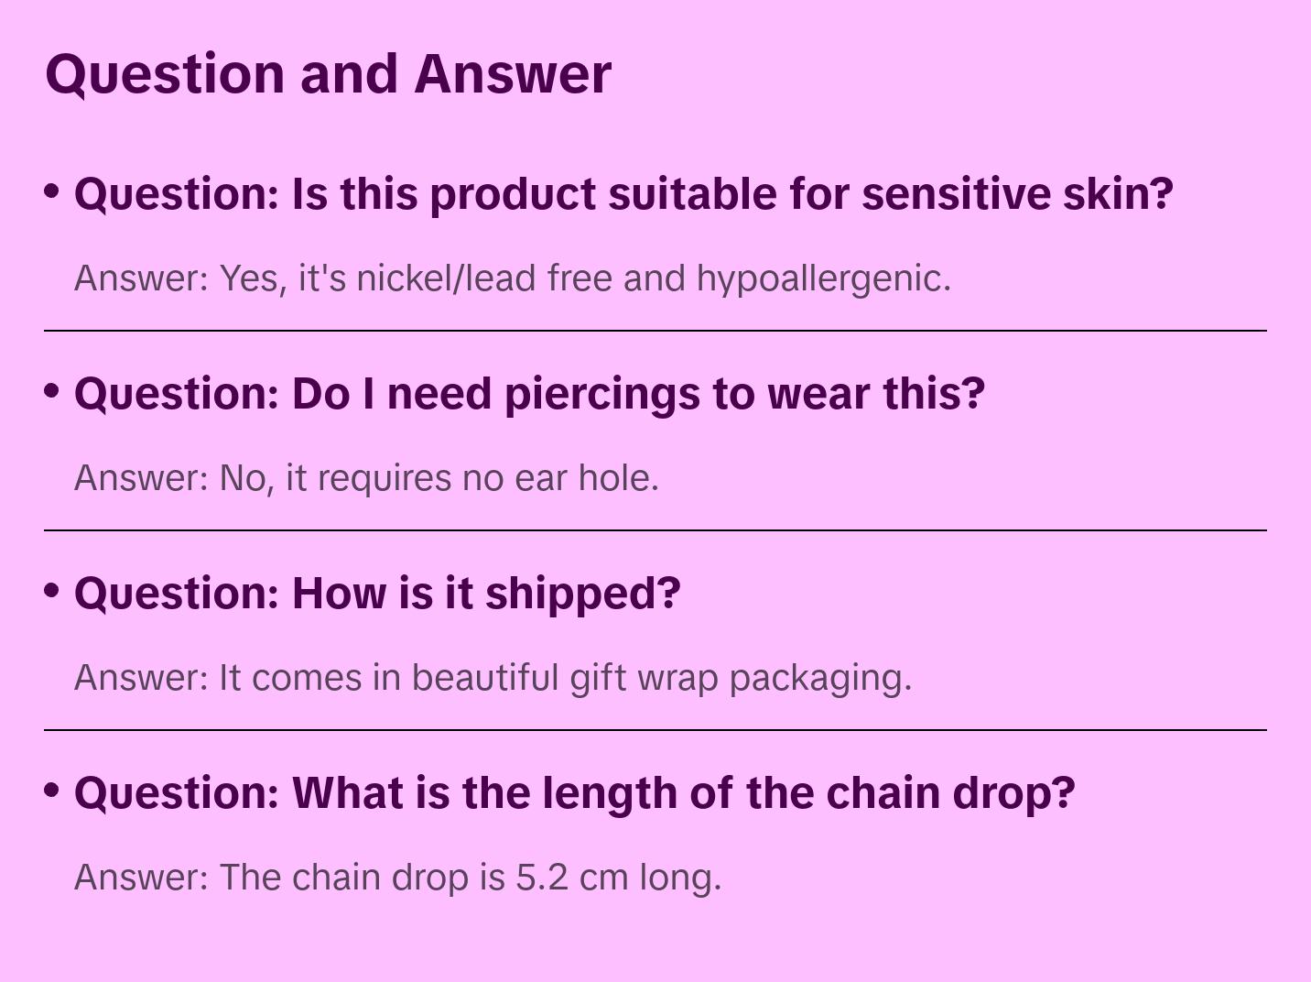Click the nickel/lead free hypoallergenic answer

click(x=513, y=278)
